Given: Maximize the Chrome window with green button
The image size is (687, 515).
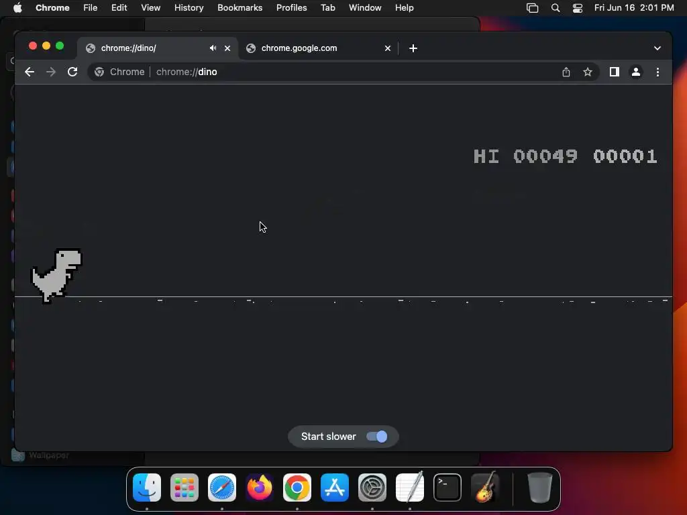Looking at the screenshot, I should tap(60, 46).
